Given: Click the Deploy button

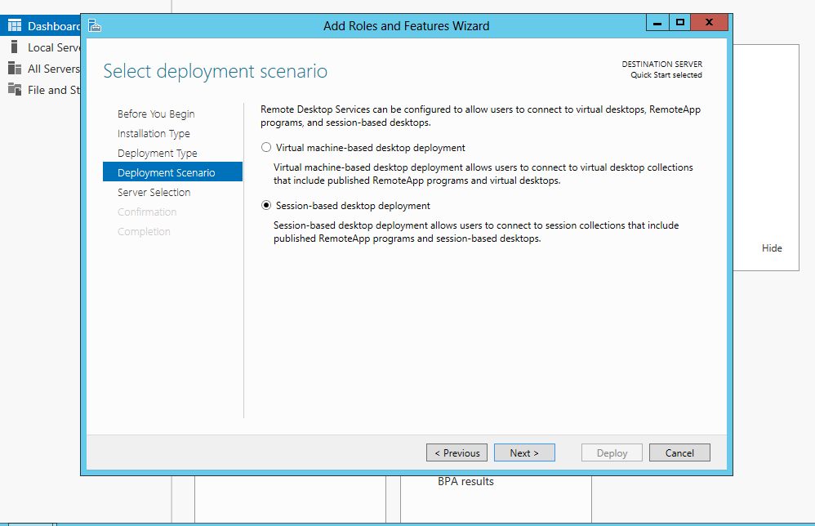Looking at the screenshot, I should (x=612, y=452).
